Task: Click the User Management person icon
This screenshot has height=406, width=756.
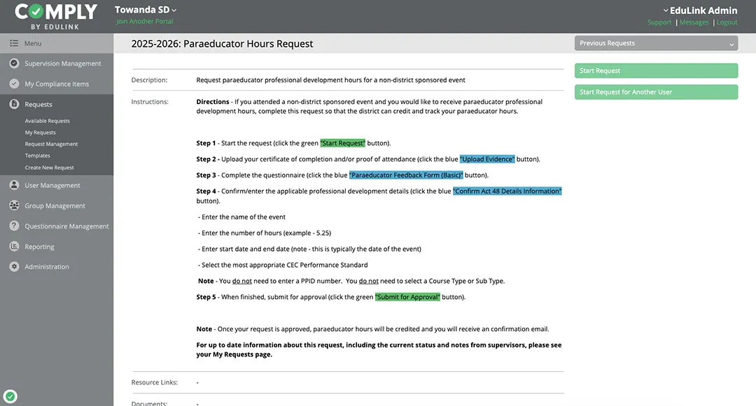Action: click(14, 185)
